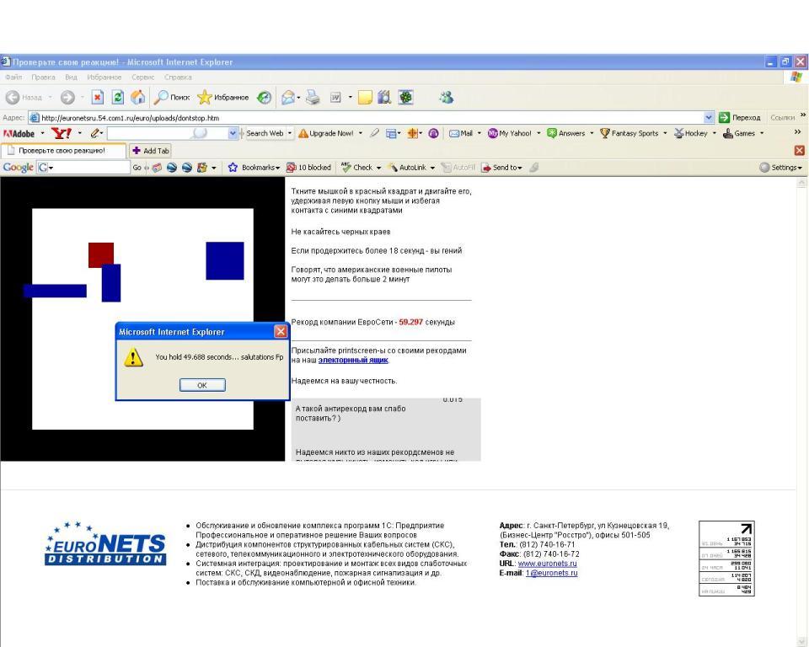Click the Add Tab button
809x647 pixels.
[x=150, y=151]
